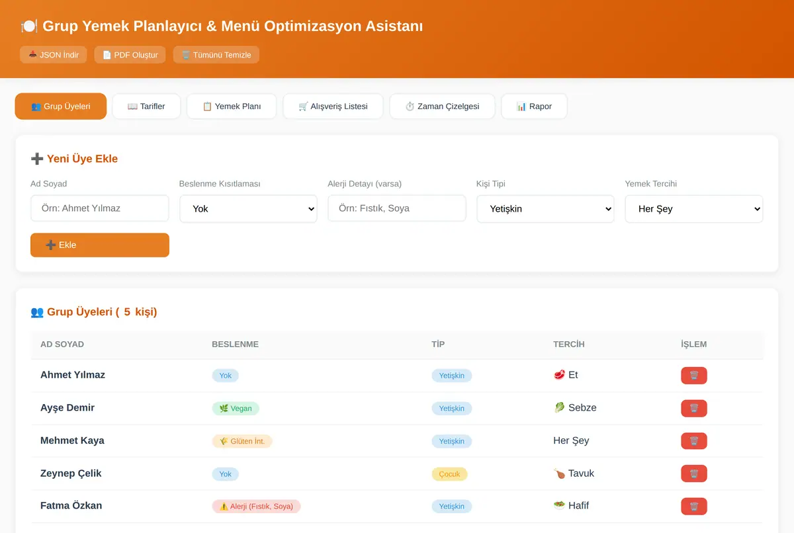Select the name Ahmet Yılmaz

click(x=73, y=375)
